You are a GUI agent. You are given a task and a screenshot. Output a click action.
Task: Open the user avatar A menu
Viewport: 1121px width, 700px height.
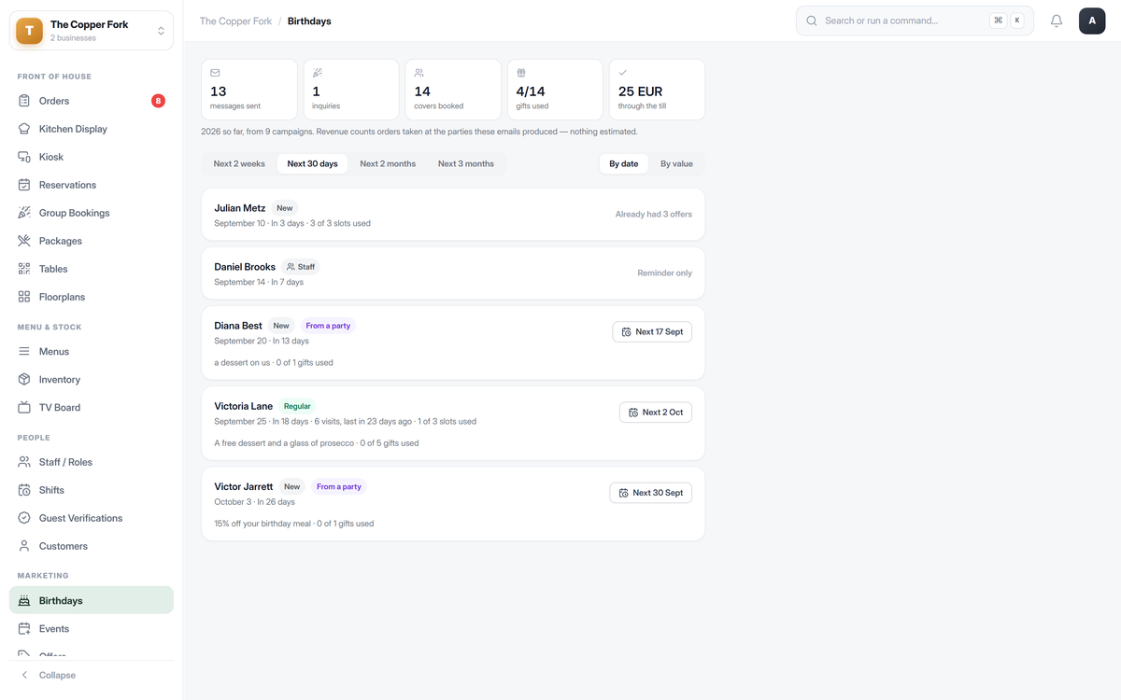1092,21
